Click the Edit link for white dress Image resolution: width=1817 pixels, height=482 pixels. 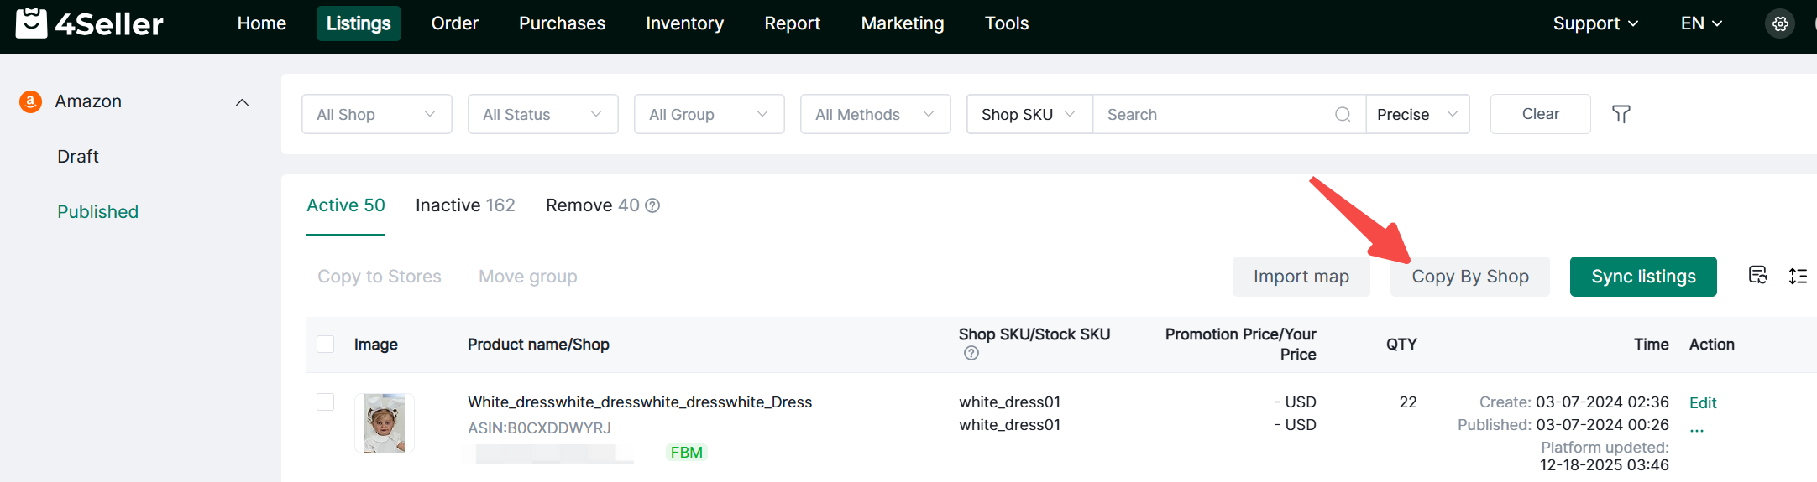click(1702, 403)
